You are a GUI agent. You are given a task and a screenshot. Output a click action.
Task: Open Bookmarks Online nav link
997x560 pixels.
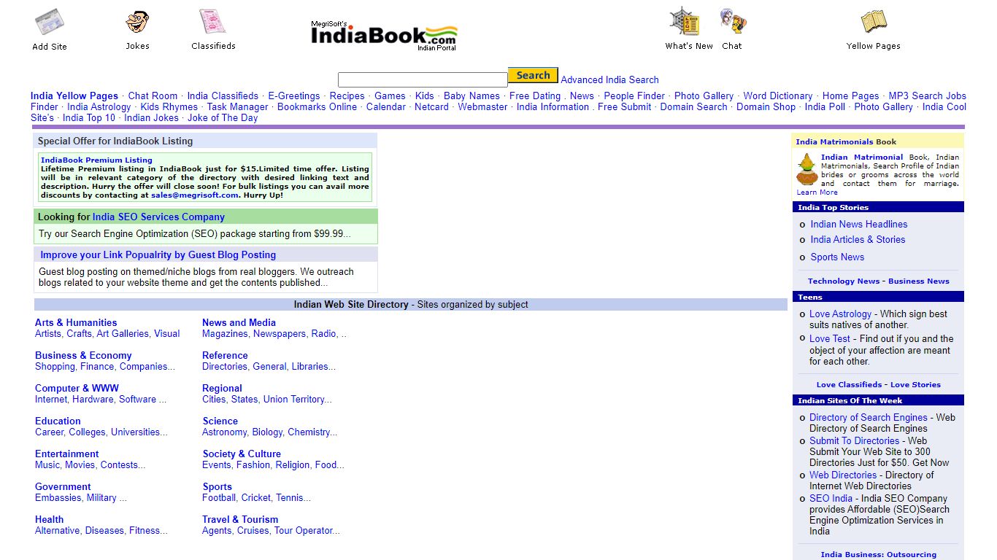click(317, 106)
